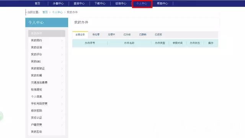Click the arrow chevron beside 实名认证
245x138 pixels.
(x=62, y=118)
